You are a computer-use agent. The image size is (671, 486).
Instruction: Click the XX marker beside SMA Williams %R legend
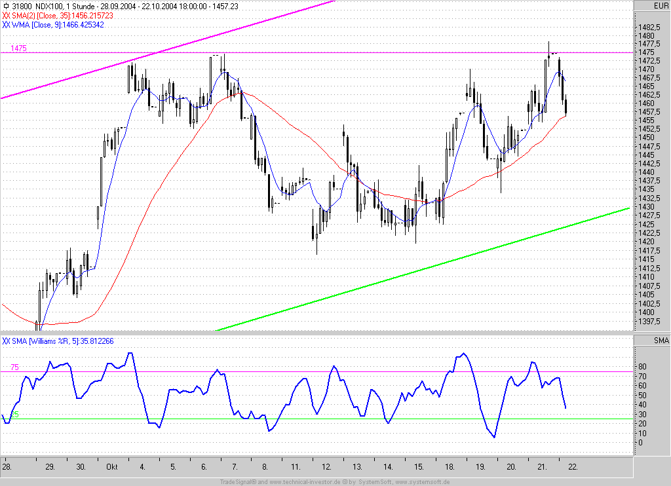(6, 341)
